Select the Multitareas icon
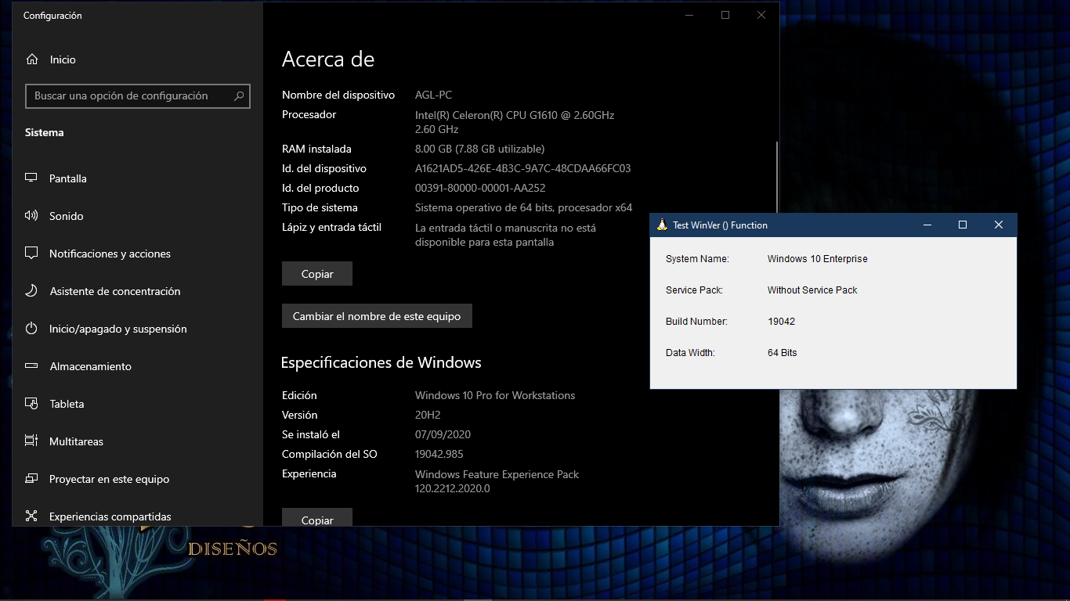 pos(31,441)
